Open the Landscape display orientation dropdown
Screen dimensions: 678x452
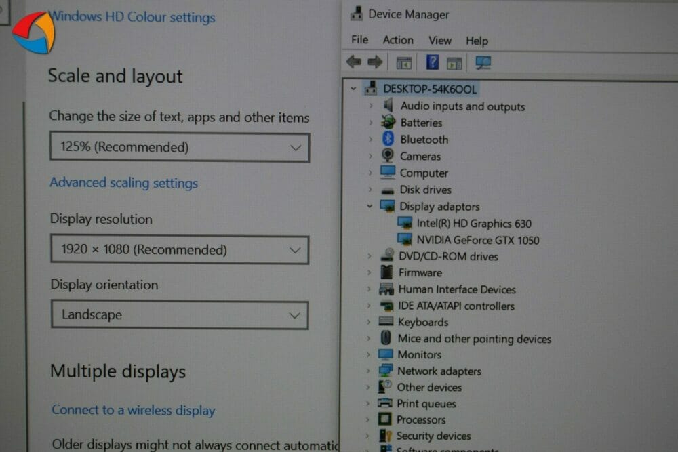tap(180, 314)
